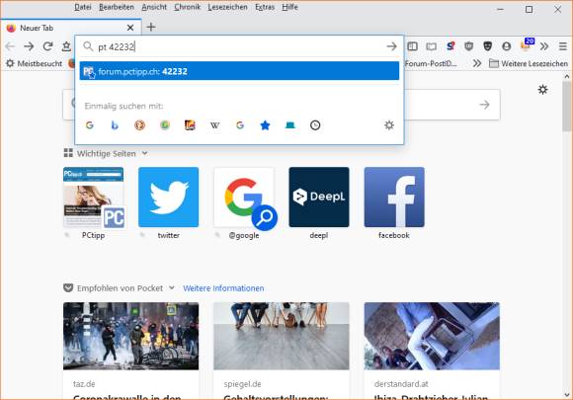The image size is (573, 400).
Task: Select Google one-off search engine icon
Action: pos(90,125)
